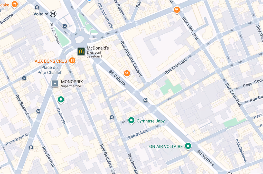
Task: Select the green pin above Cr Debille
Action: (x=61, y=100)
